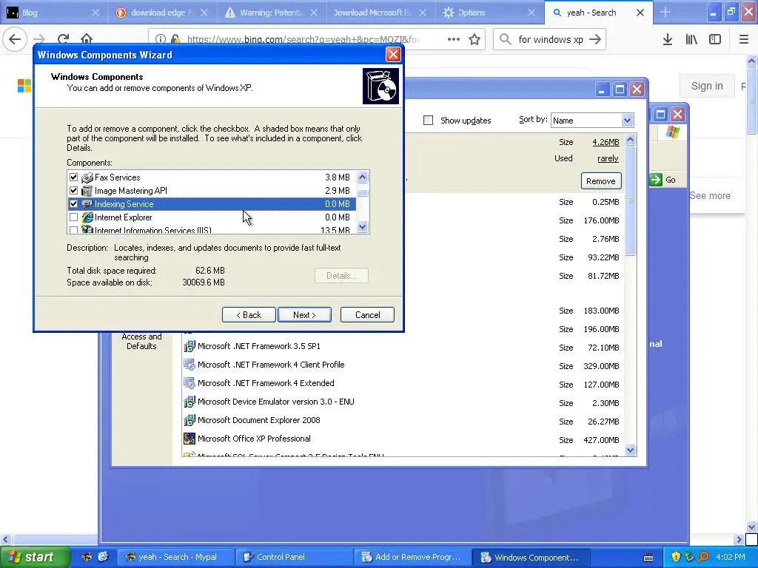The image size is (758, 568).
Task: Select Microsoft Office XP Professional entry
Action: pyautogui.click(x=254, y=439)
